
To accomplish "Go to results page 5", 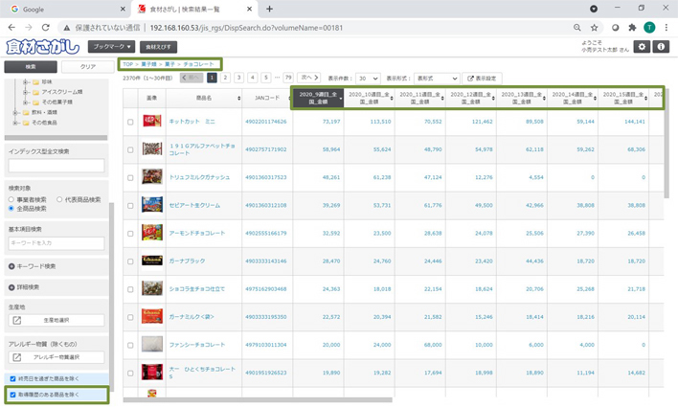I will tap(266, 78).
